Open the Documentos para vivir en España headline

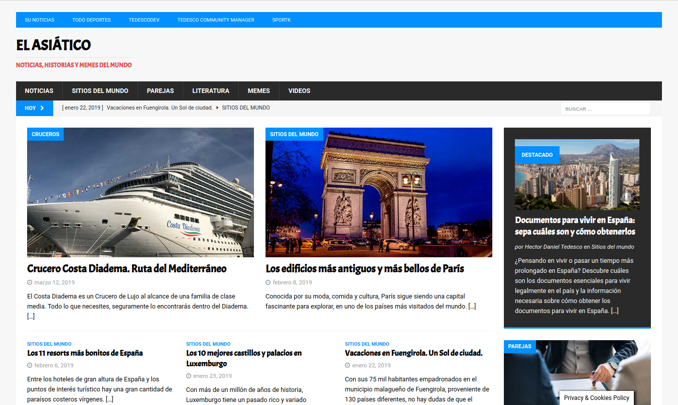pos(575,226)
